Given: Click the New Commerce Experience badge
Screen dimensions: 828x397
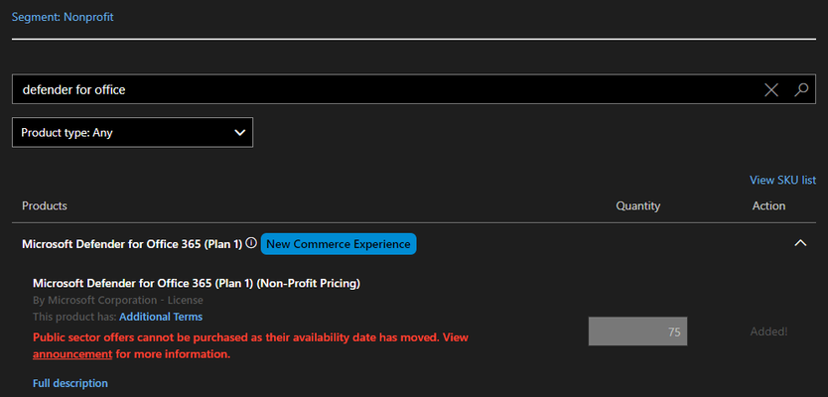Looking at the screenshot, I should pos(339,244).
